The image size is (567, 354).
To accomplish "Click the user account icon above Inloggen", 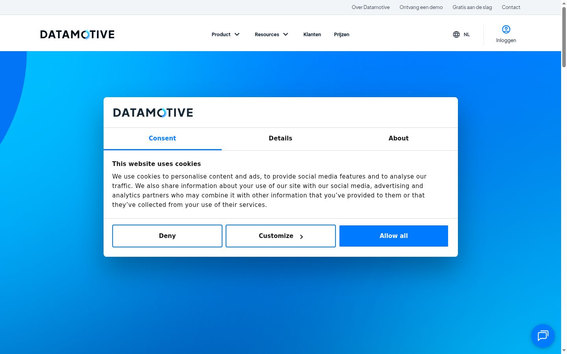I will 506,29.
